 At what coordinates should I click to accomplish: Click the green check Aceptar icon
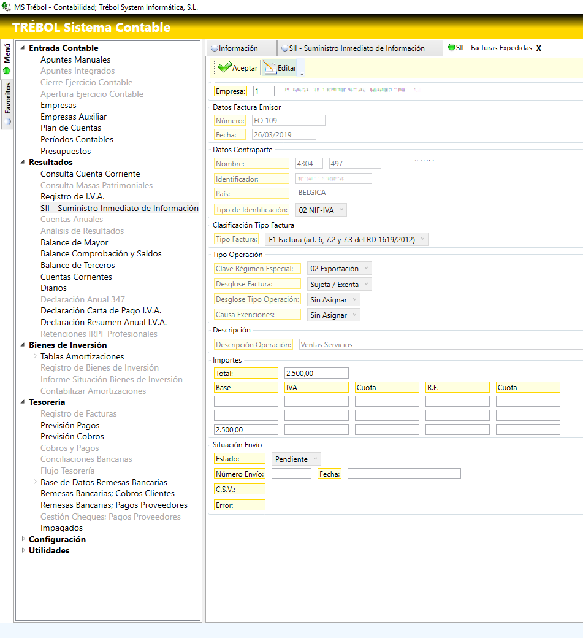[224, 67]
